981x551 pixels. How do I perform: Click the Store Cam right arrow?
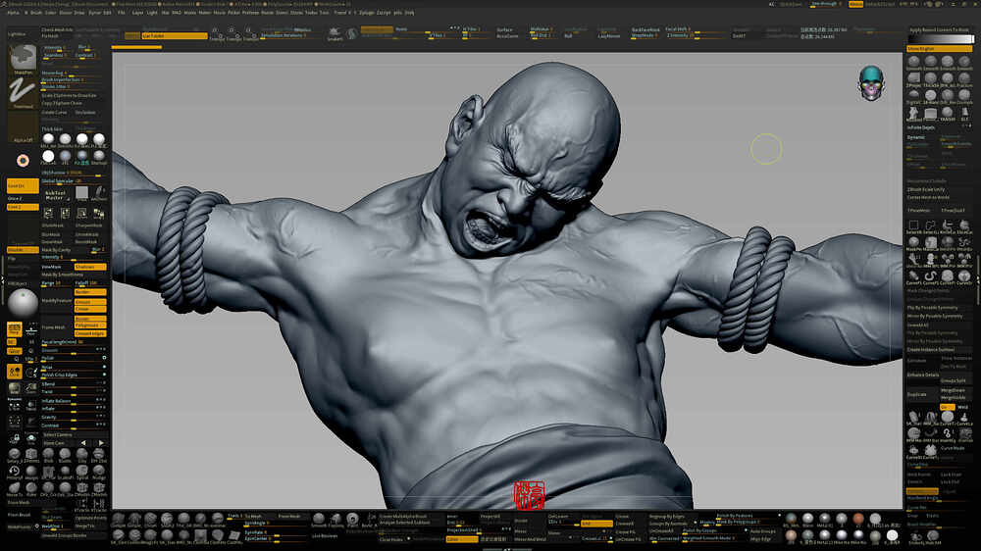coord(101,443)
